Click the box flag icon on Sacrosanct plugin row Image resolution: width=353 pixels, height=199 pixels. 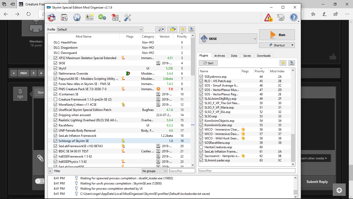pyautogui.click(x=243, y=156)
